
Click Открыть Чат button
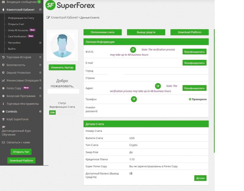click(21, 152)
